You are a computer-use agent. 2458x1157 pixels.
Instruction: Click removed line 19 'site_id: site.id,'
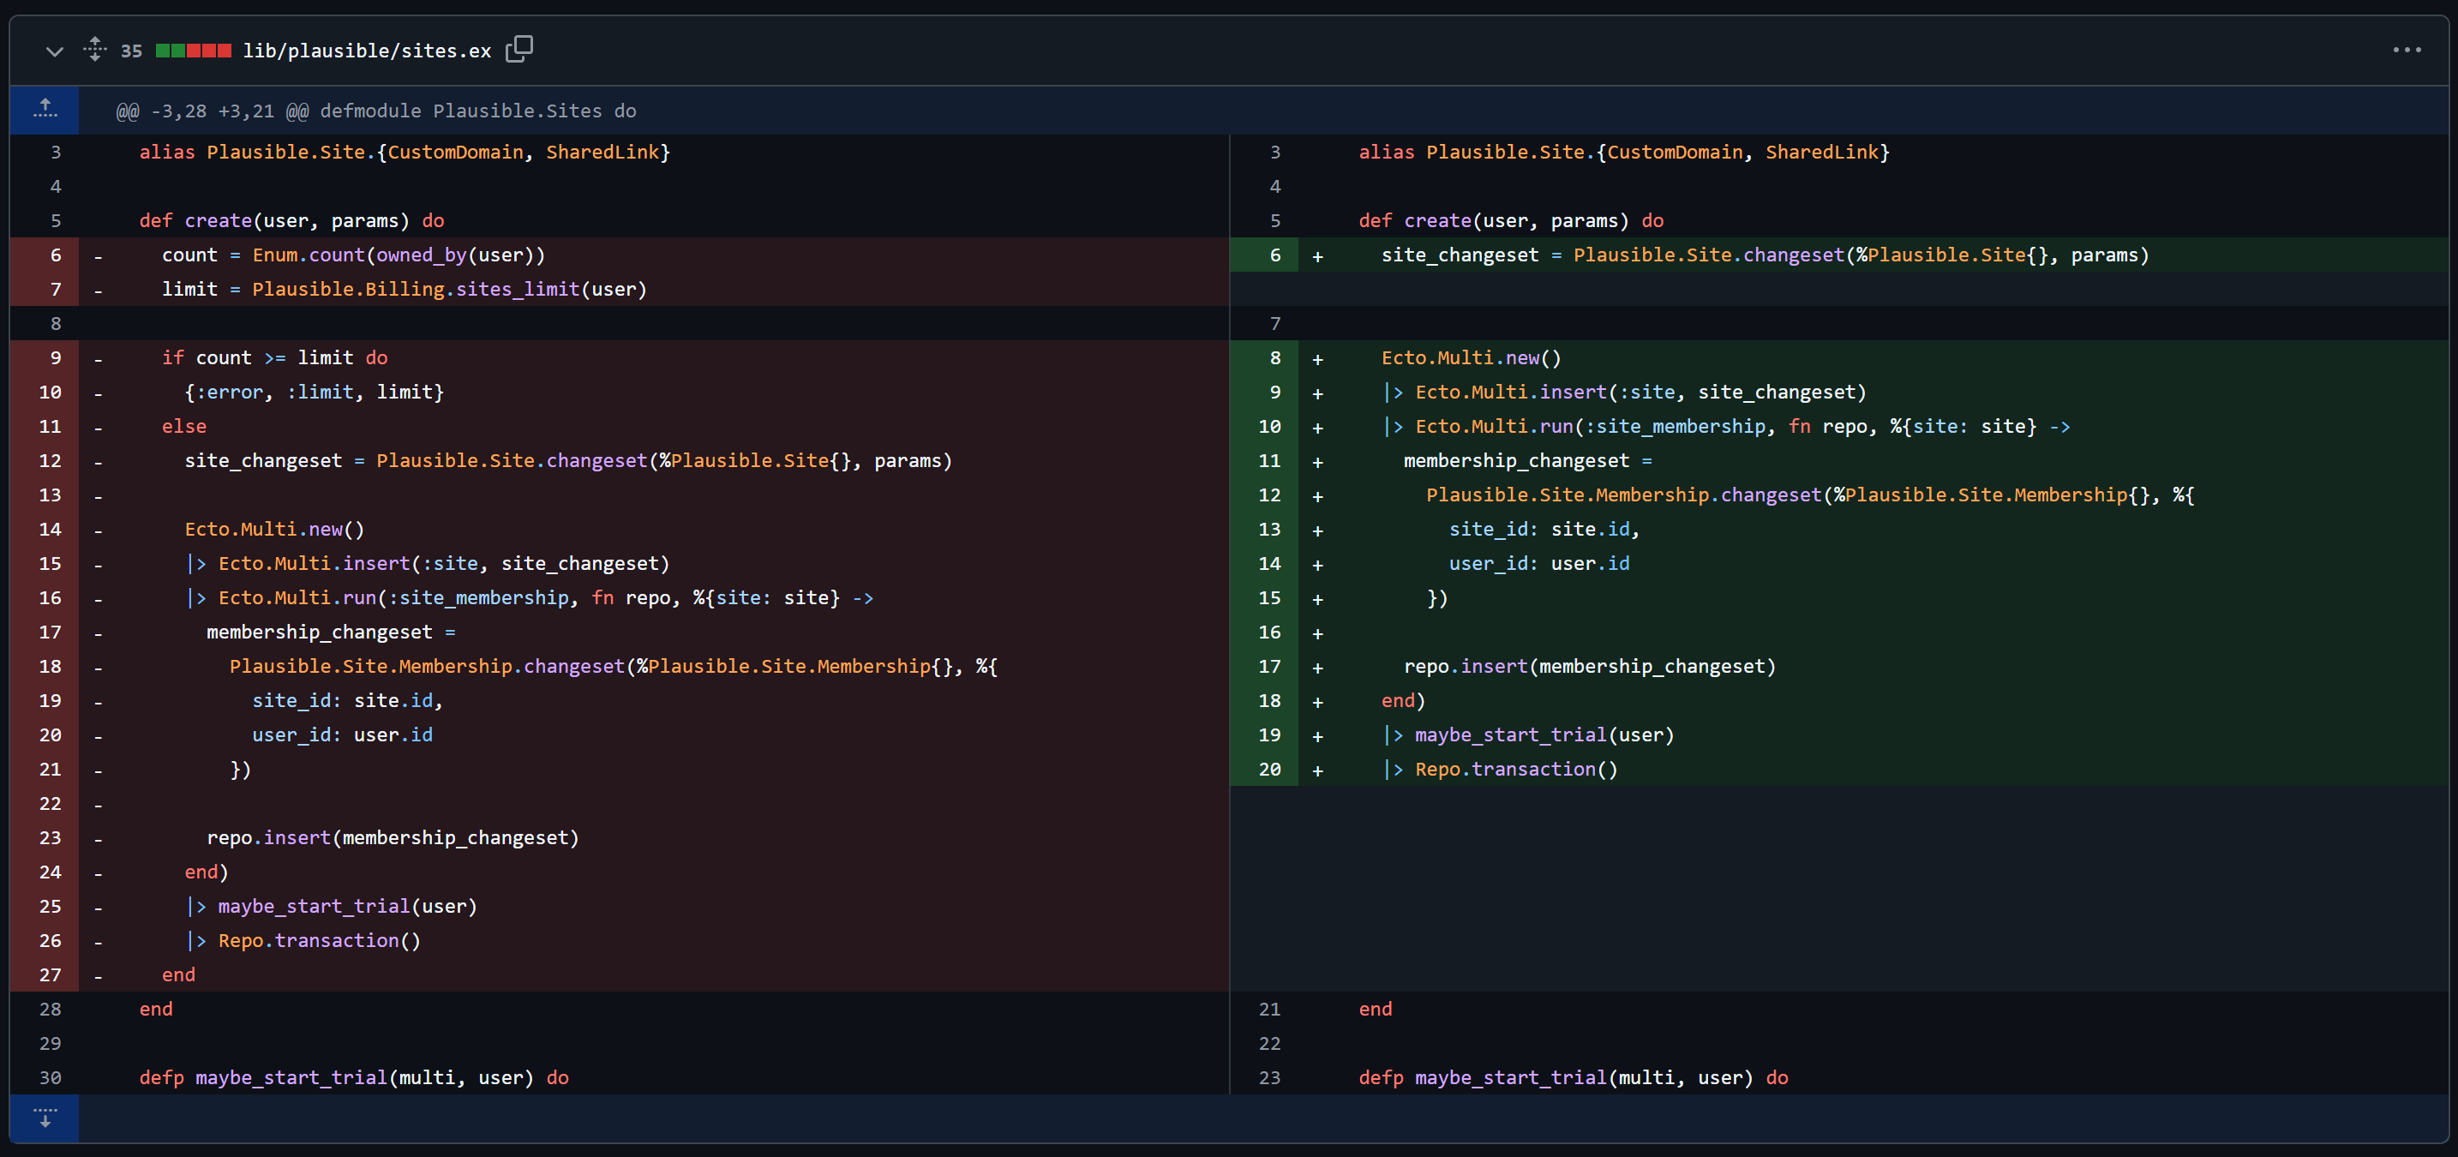tap(347, 701)
